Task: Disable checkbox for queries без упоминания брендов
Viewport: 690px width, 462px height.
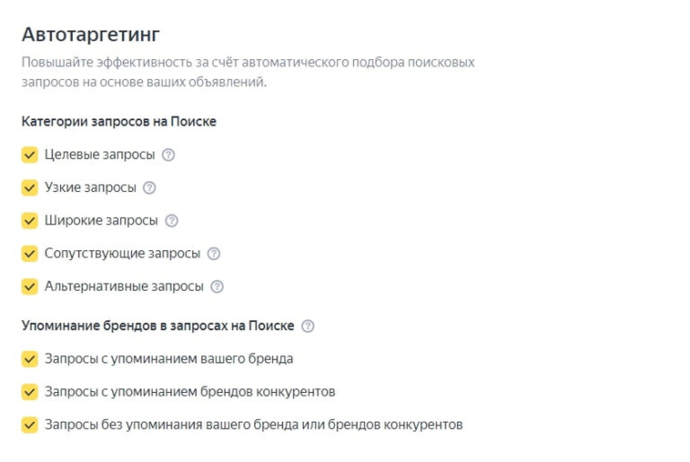Action: pyautogui.click(x=30, y=424)
